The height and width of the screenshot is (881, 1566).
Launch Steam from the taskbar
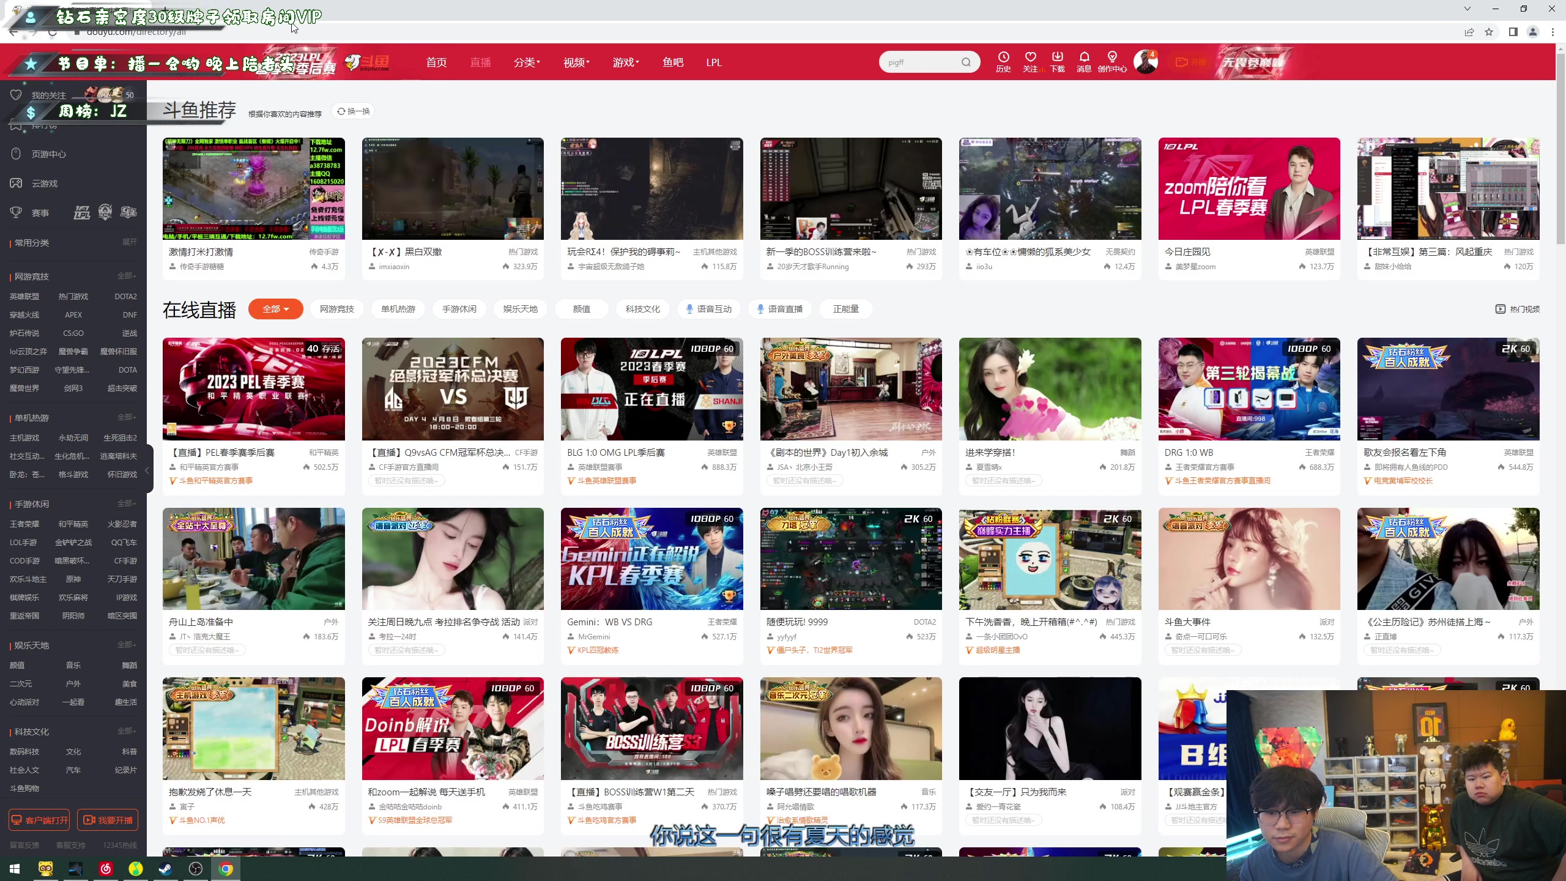(165, 869)
